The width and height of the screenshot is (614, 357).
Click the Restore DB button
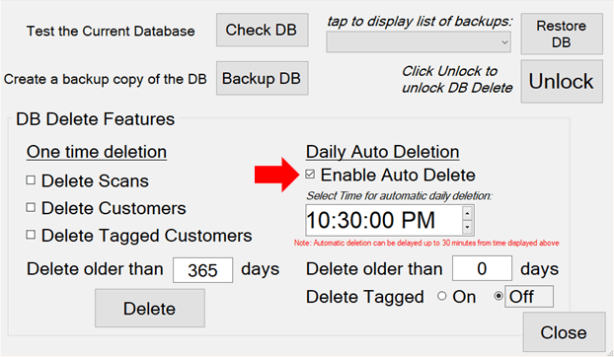point(561,34)
